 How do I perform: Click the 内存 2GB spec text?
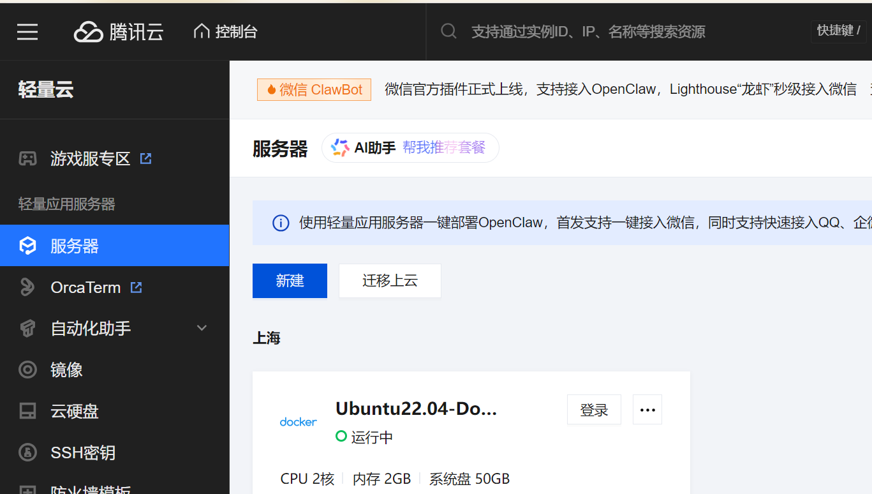381,479
